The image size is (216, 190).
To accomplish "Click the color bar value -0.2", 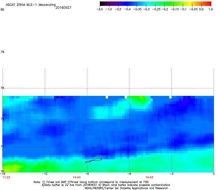I will pyautogui.click(x=165, y=9).
